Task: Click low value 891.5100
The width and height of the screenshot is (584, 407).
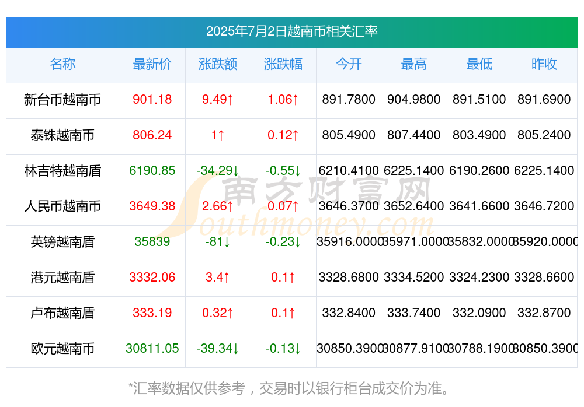Action: tap(479, 100)
